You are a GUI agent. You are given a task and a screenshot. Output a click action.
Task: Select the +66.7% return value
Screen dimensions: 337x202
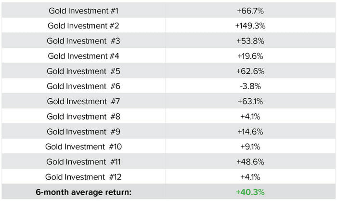(250, 10)
